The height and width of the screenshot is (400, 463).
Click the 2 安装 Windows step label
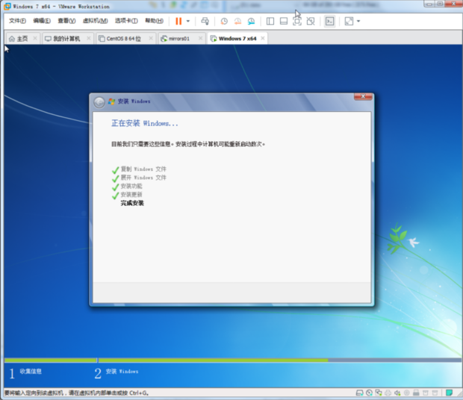(116, 372)
